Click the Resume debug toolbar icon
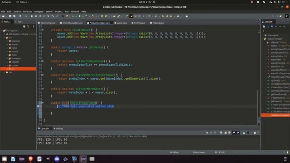 pos(32,16)
